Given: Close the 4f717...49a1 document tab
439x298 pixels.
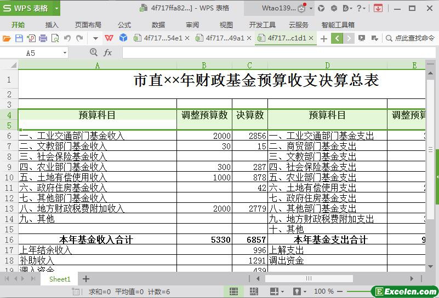Looking at the screenshot, I should point(249,38).
